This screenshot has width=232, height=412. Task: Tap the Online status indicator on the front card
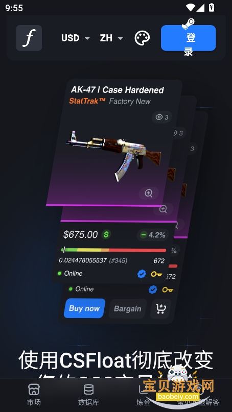pos(70,273)
